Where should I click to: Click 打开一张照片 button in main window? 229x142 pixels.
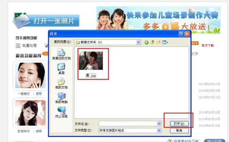[x=46, y=21]
